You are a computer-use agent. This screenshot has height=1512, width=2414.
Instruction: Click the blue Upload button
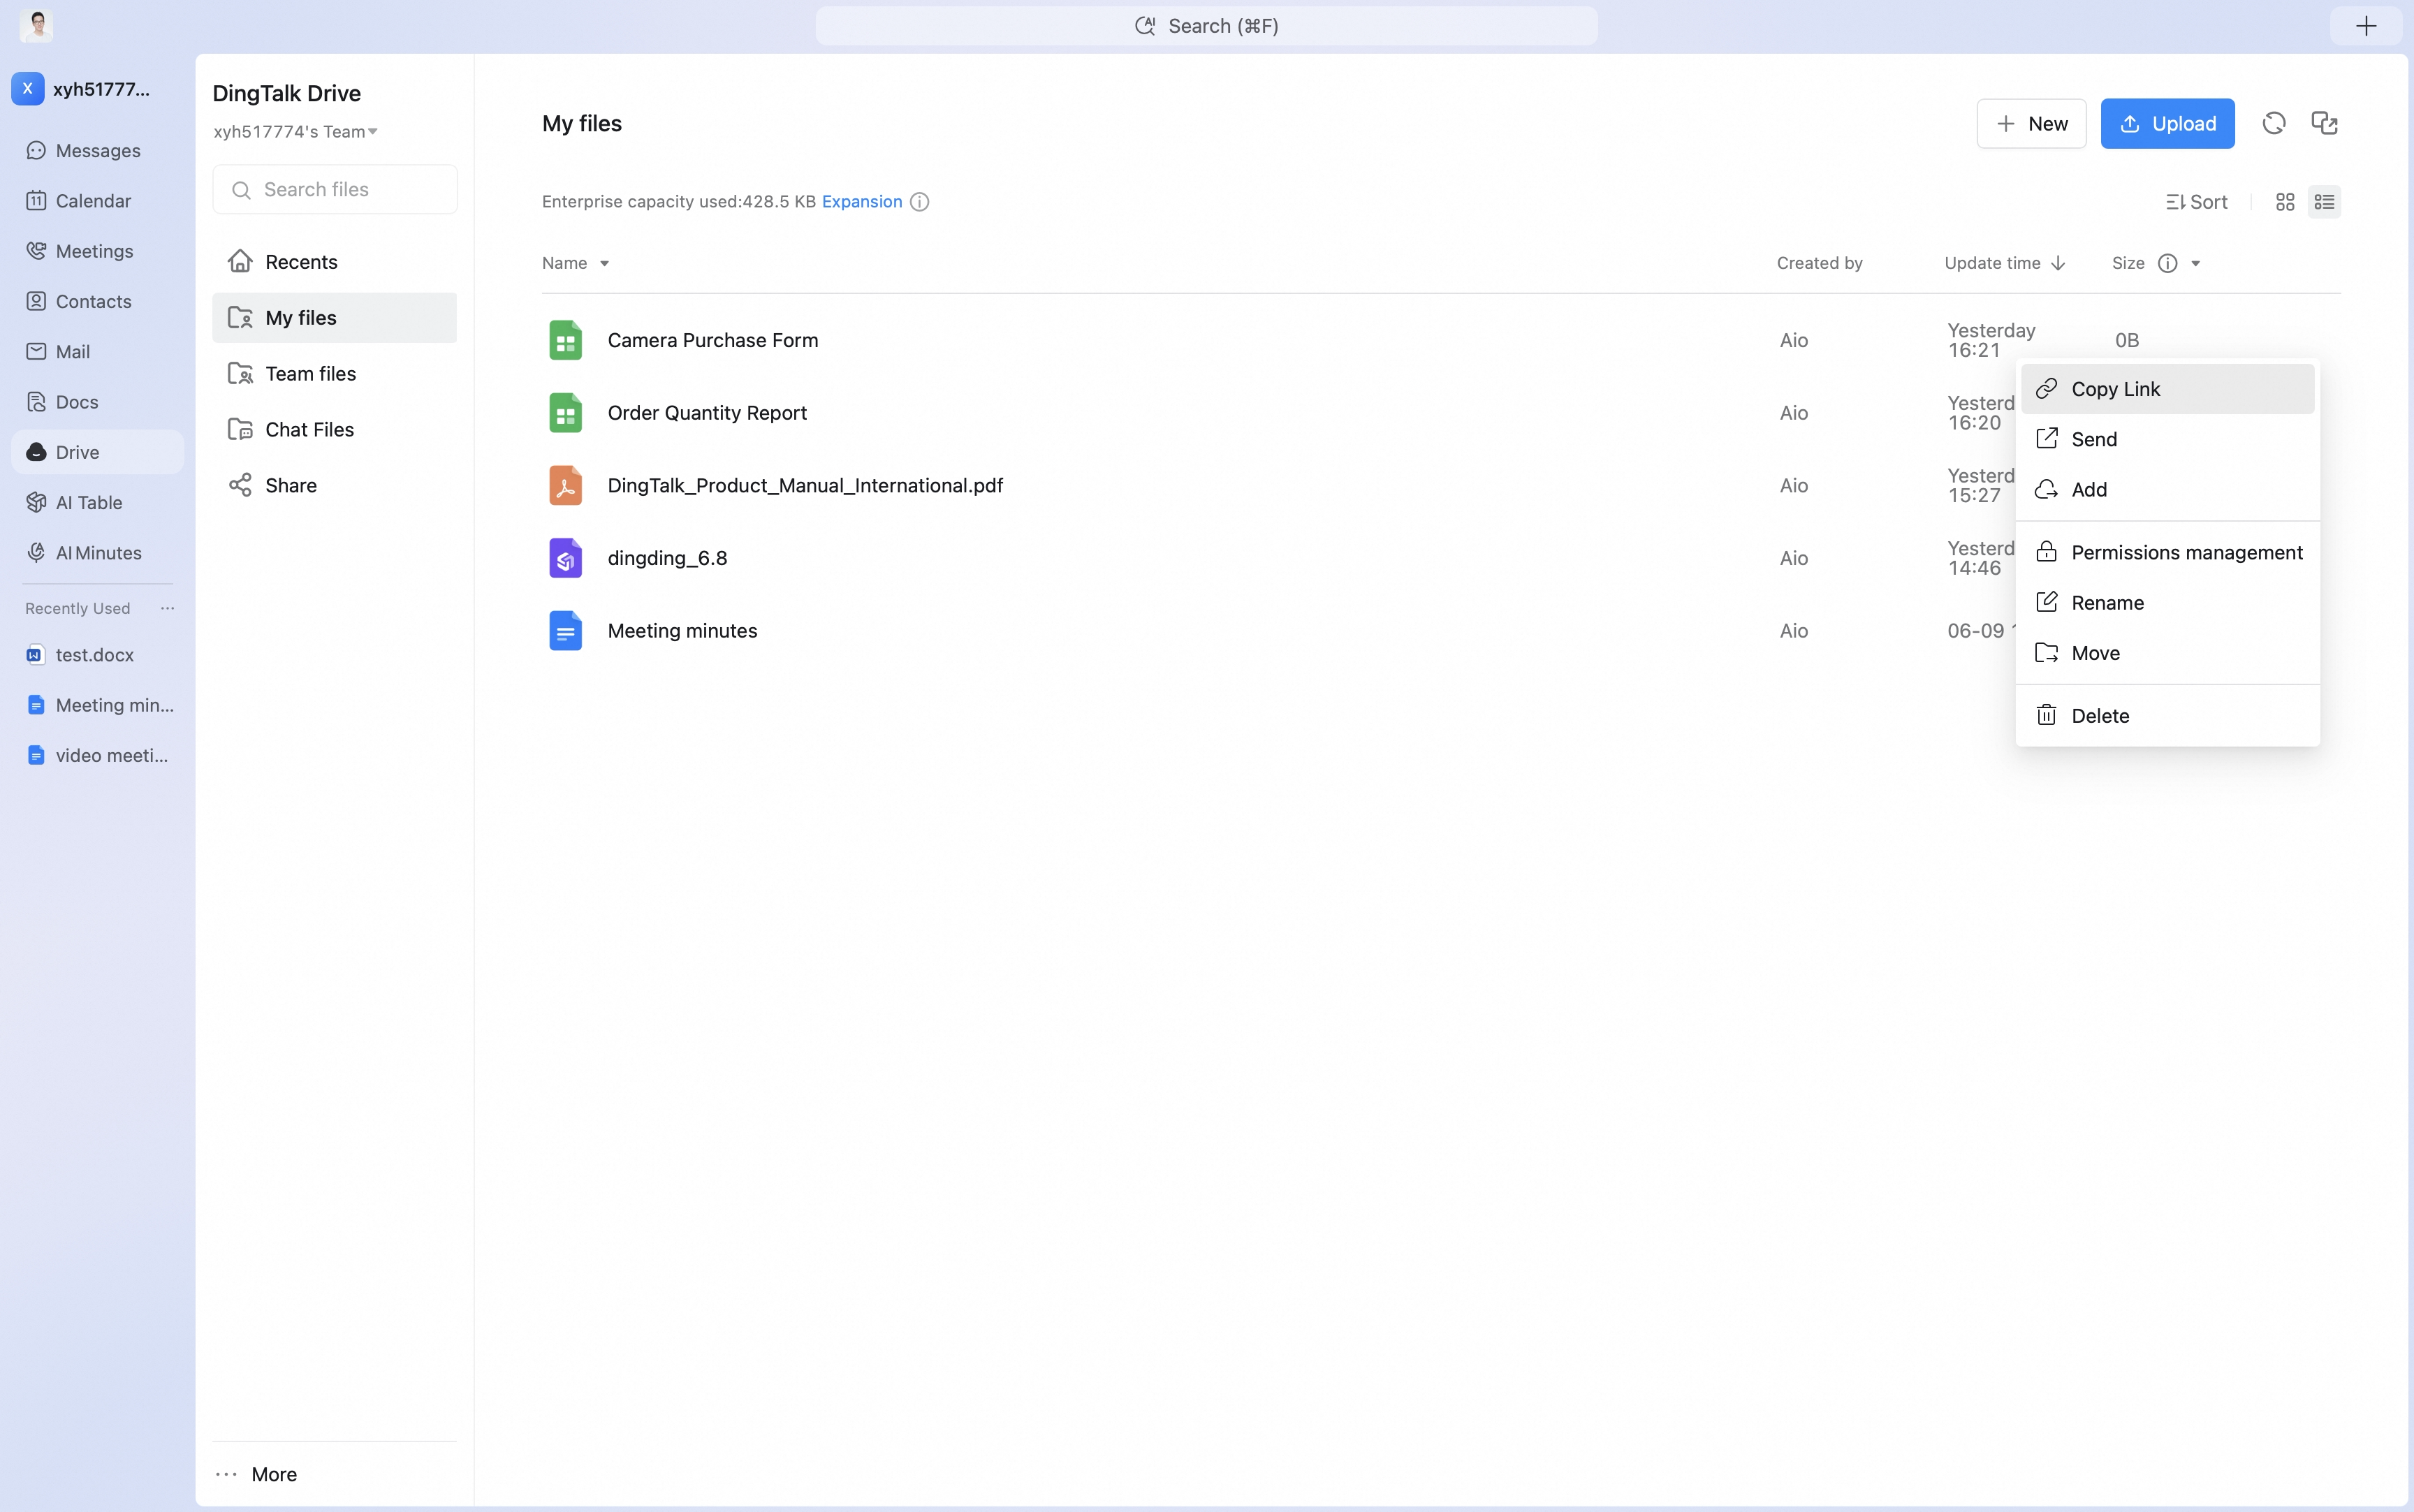[2167, 124]
